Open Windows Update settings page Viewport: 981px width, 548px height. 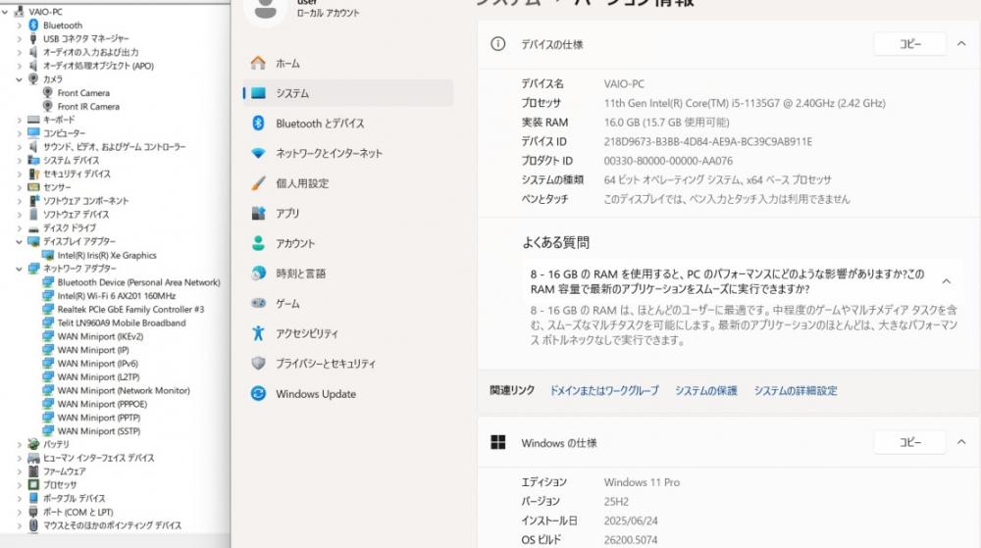348,394
